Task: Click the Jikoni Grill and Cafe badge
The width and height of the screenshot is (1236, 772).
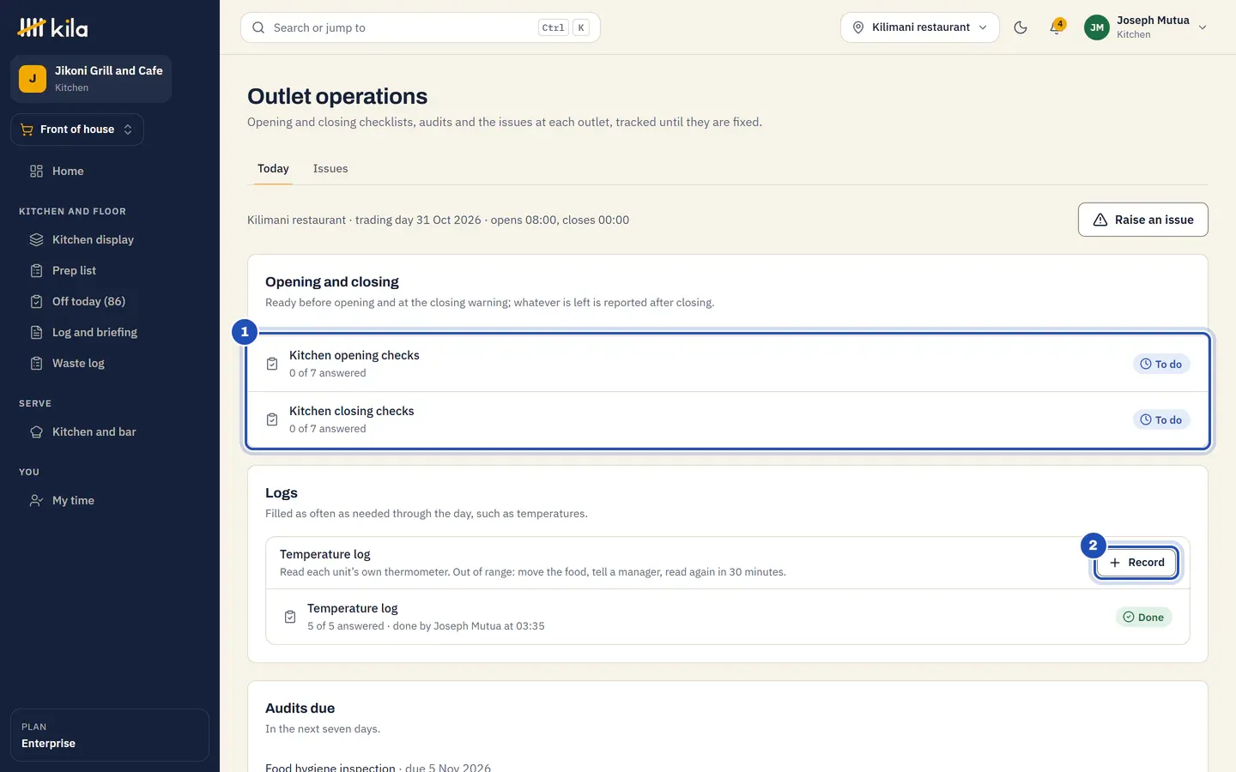Action: (x=91, y=79)
